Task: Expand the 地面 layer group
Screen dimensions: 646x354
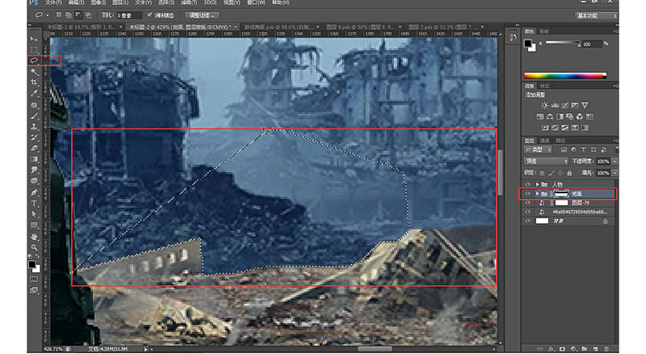Action: click(x=537, y=193)
